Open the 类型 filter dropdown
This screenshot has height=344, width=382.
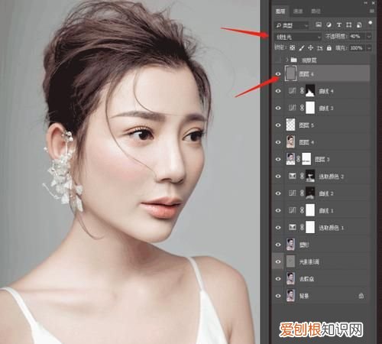292,25
